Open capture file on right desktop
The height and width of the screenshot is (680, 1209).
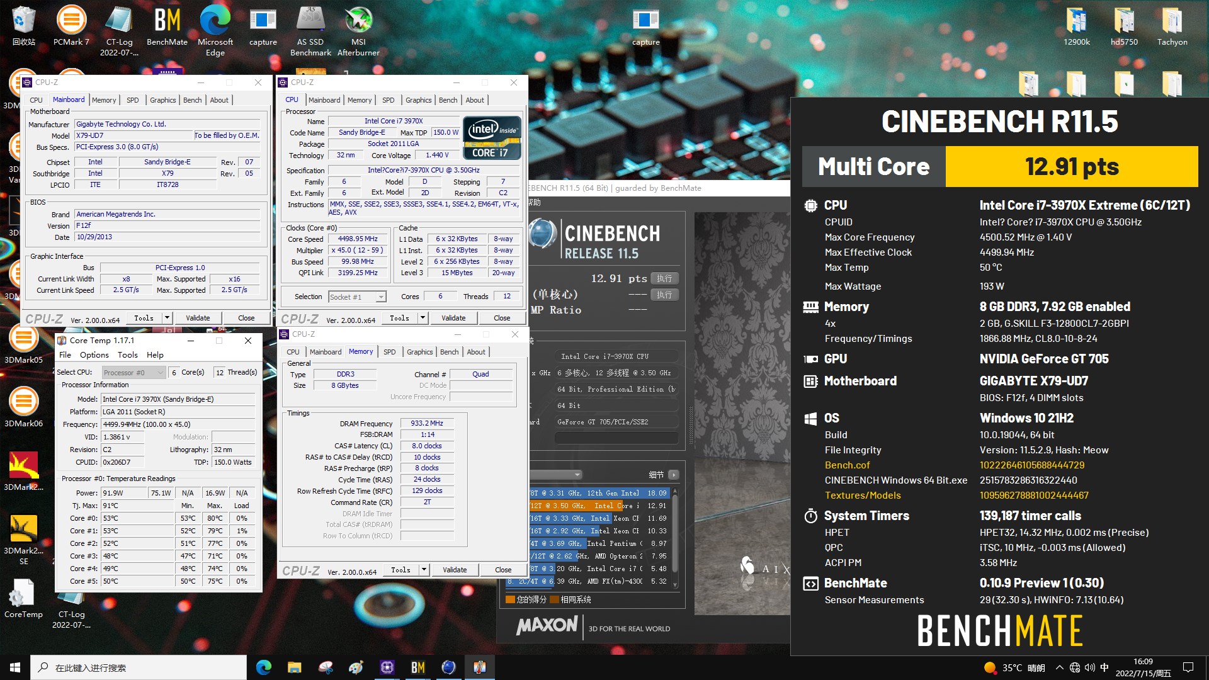click(x=645, y=26)
